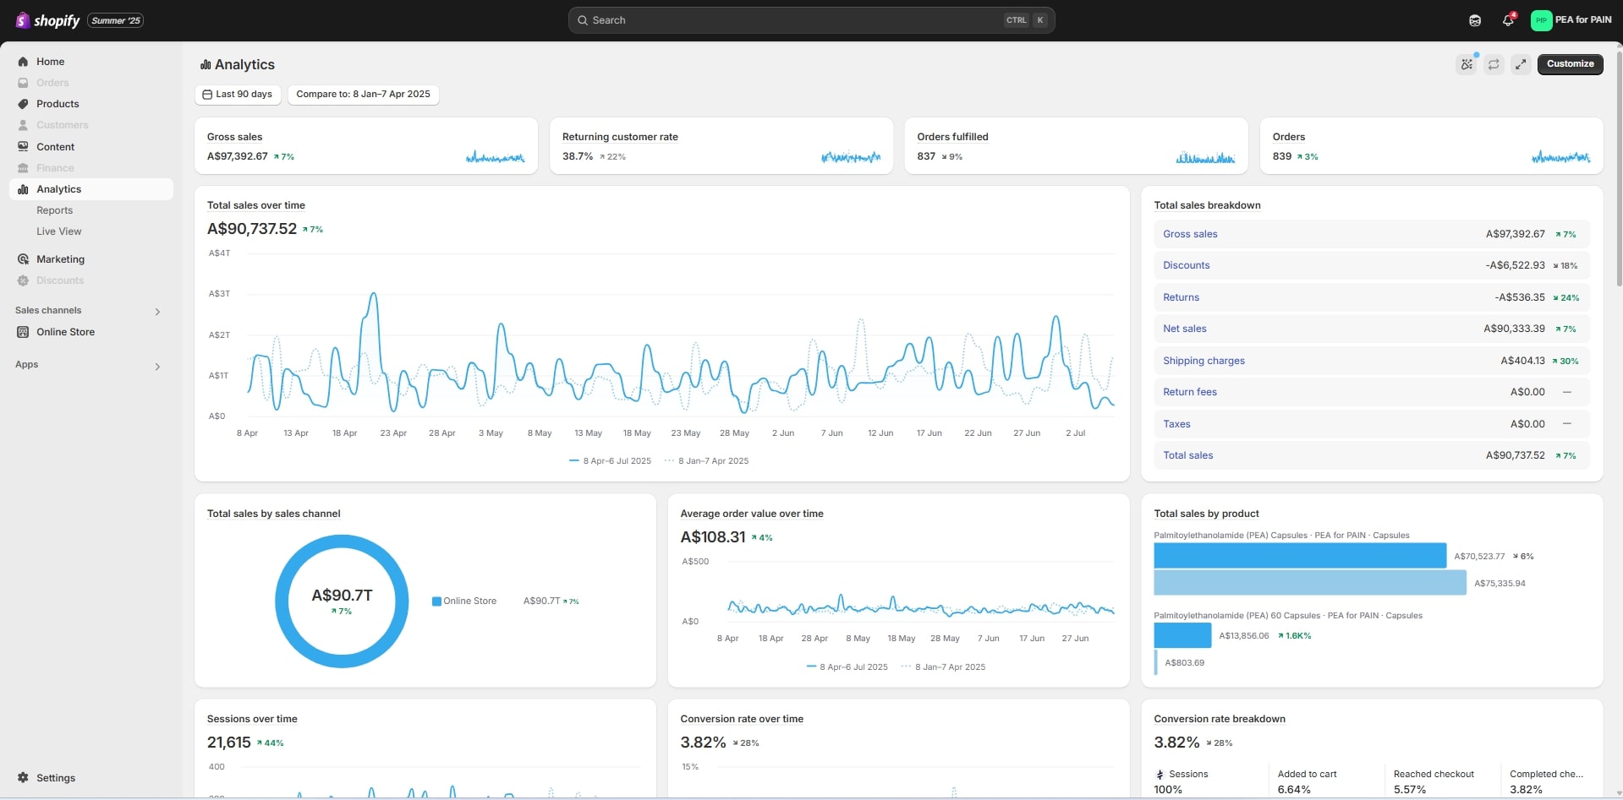Click the sales channel donut chart
Image resolution: width=1623 pixels, height=800 pixels.
342,601
